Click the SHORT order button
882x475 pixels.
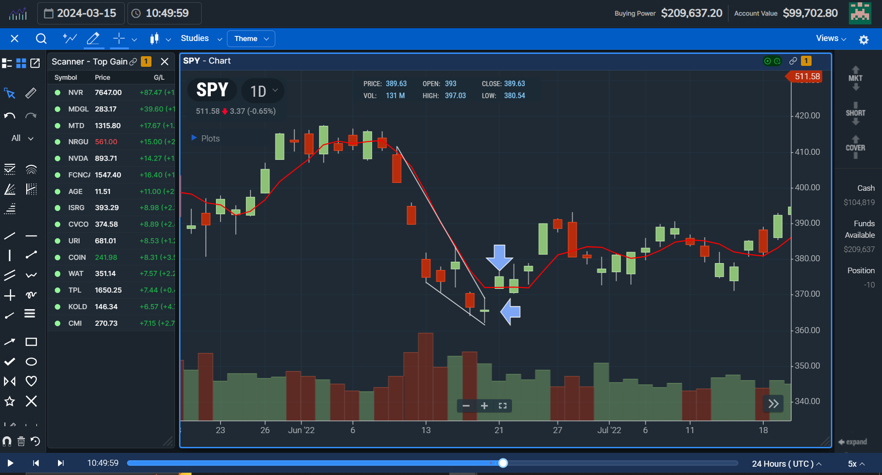(x=855, y=113)
